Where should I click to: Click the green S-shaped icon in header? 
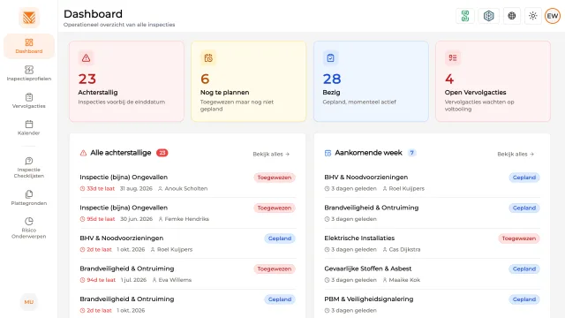coord(465,16)
